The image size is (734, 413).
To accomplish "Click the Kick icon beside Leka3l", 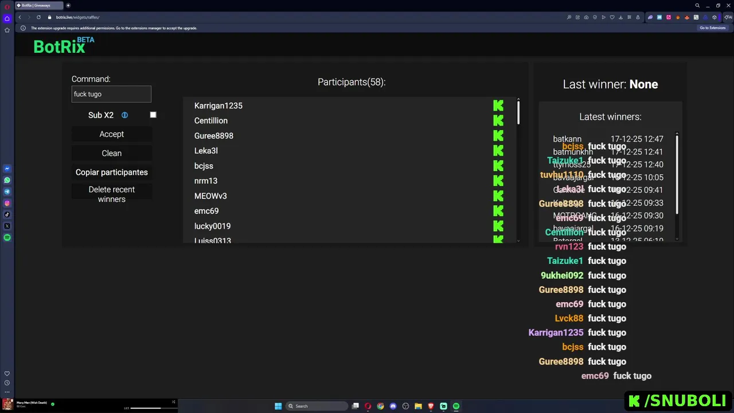I will (498, 151).
